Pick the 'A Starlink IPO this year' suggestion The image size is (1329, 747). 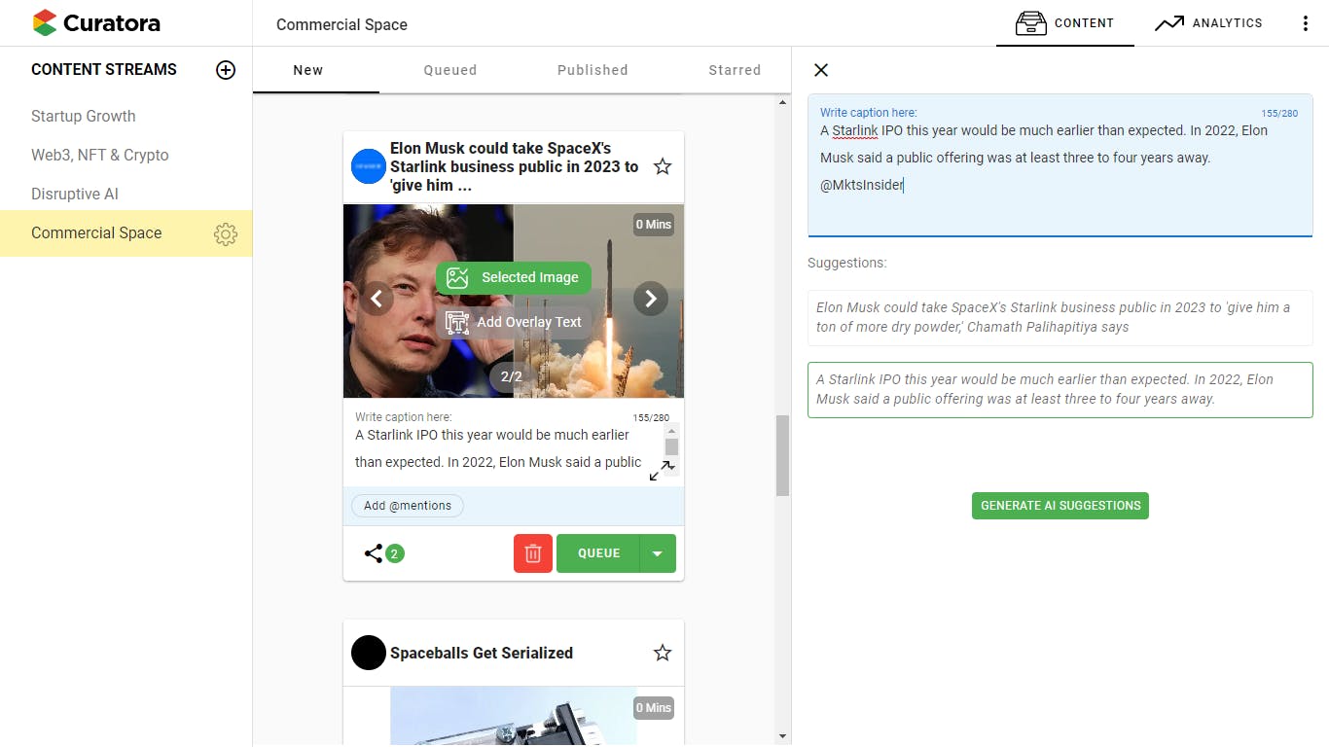(x=1060, y=390)
